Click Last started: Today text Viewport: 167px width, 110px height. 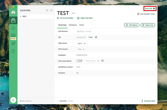tap(148, 14)
